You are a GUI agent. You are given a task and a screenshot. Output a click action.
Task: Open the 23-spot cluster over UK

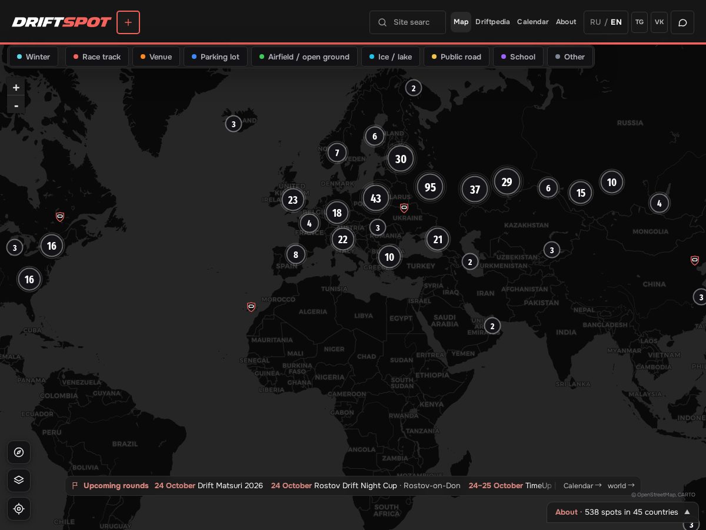(292, 200)
